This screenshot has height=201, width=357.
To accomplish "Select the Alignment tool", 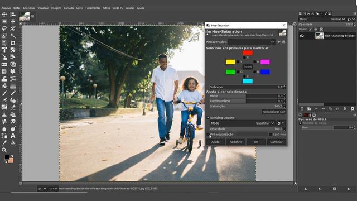I will (x=13, y=15).
